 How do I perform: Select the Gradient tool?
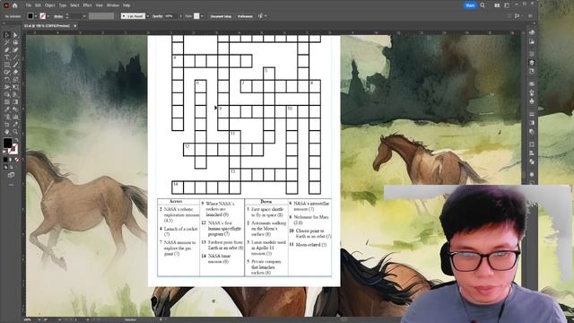click(x=15, y=101)
